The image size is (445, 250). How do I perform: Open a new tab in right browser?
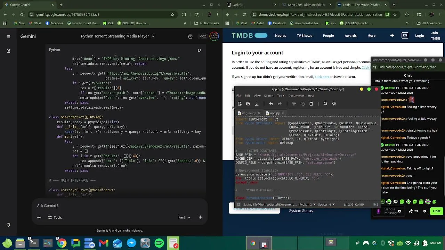click(x=394, y=5)
